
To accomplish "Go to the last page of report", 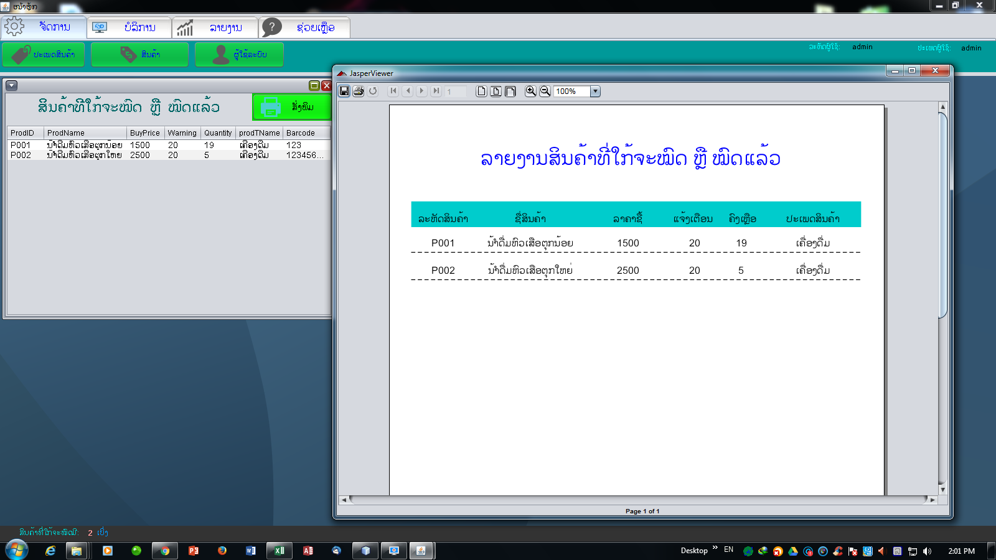I will 436,91.
